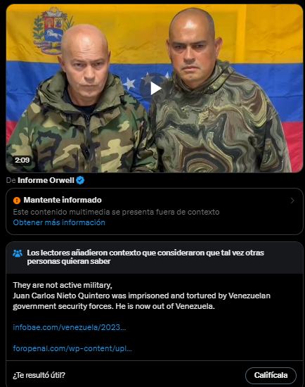Click the orange warning icon by Mantente informado
Viewport: 305px width, 387px height.
[17, 200]
